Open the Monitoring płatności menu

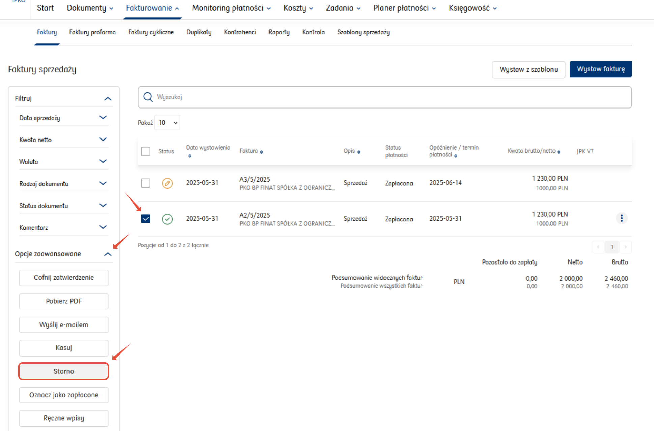(x=231, y=8)
